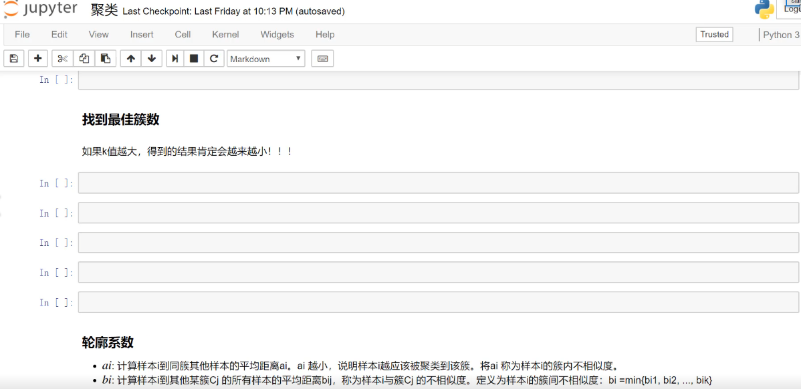Open the Widgets menu
This screenshot has height=389, width=801.
click(x=277, y=34)
